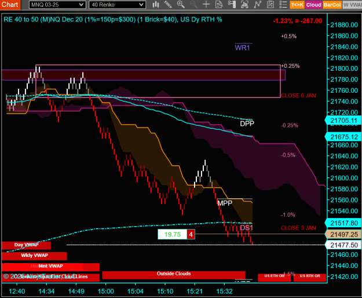Click the Outside Clouds red bar

coord(174,274)
